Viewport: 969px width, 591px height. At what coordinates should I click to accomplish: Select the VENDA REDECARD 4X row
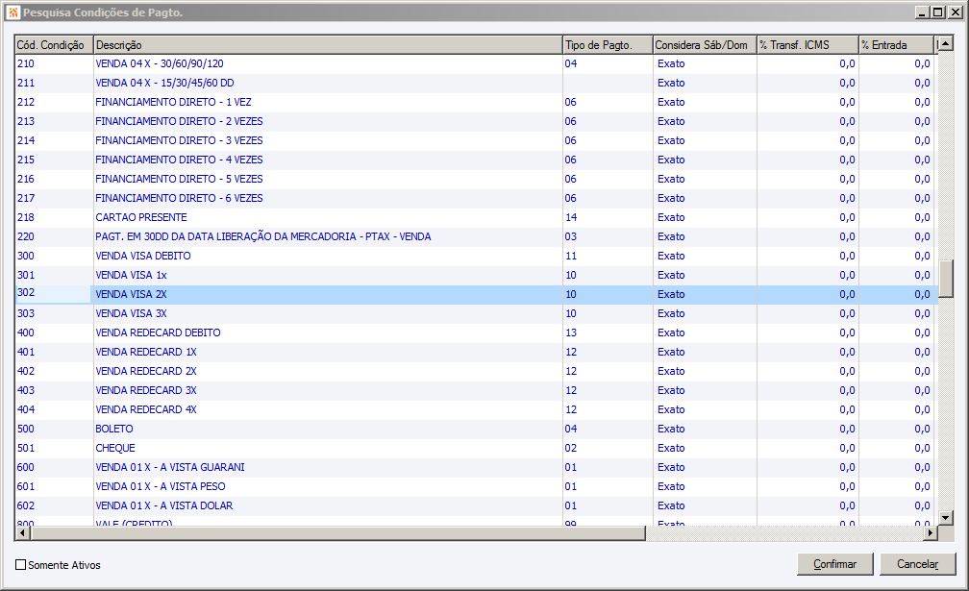tap(477, 409)
